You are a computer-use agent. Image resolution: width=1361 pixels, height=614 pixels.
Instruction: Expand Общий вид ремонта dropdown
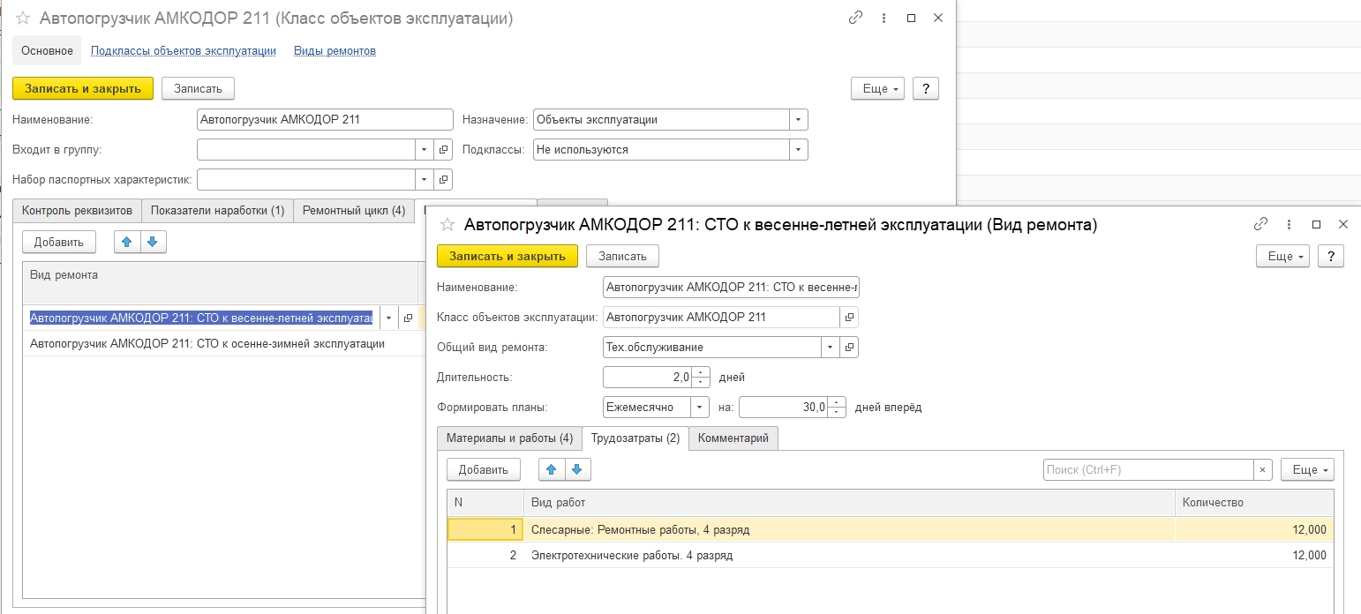click(830, 348)
